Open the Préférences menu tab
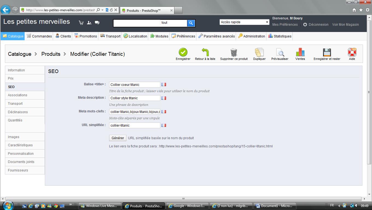Screen dimensions: 372x210 [183, 36]
